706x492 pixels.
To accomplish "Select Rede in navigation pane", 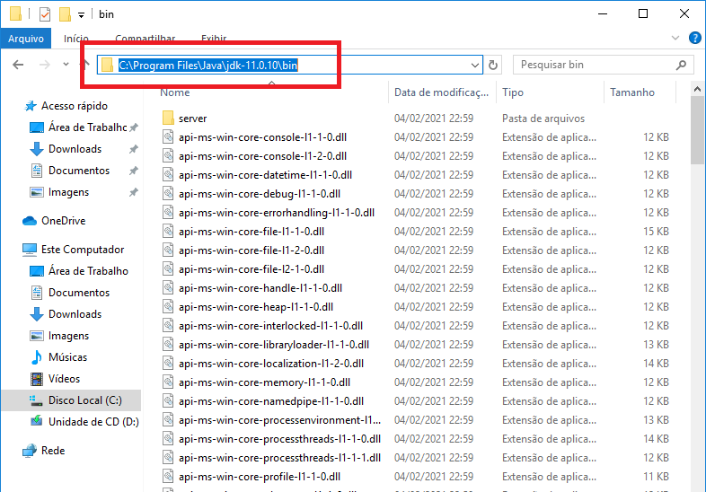I will (x=53, y=451).
